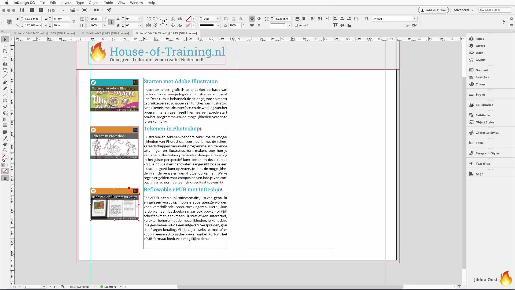Viewport: 515px width, 290px height.
Task: Select the Page tool
Action: pos(5,51)
